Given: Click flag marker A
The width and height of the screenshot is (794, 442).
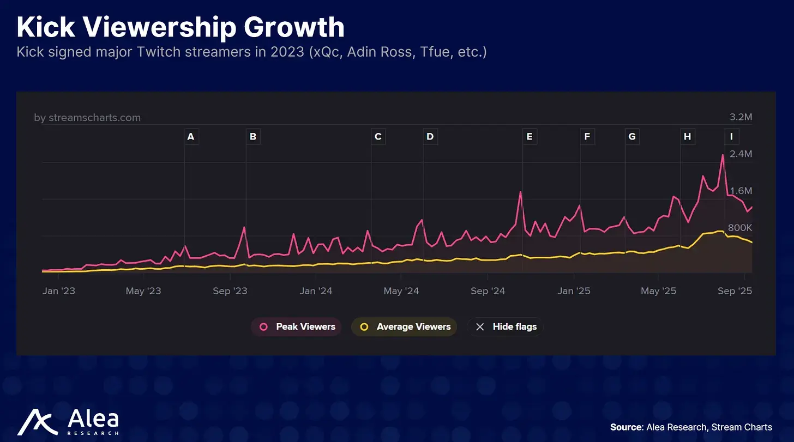Looking at the screenshot, I should pos(191,137).
